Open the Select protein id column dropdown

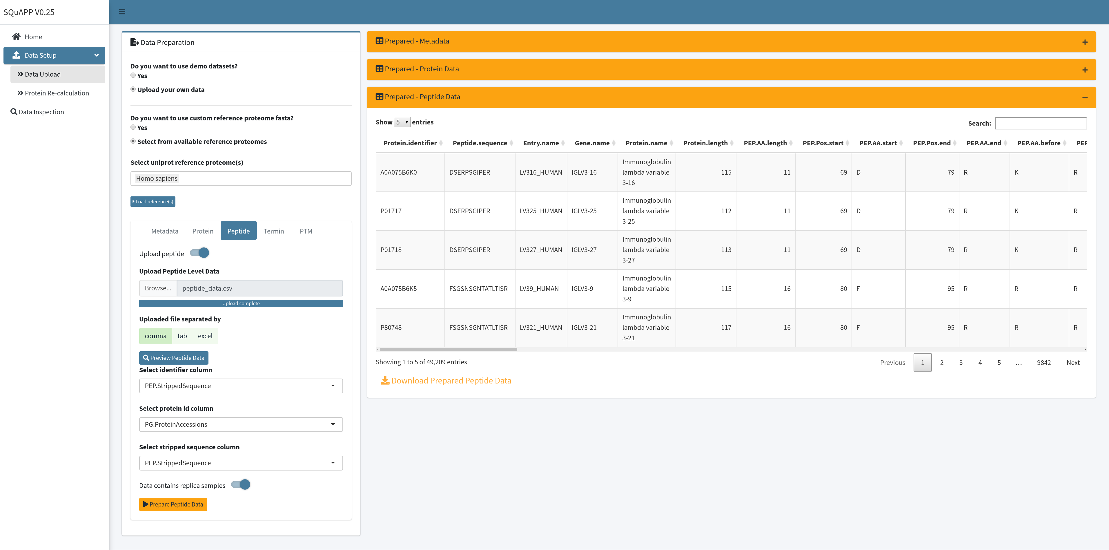[241, 425]
